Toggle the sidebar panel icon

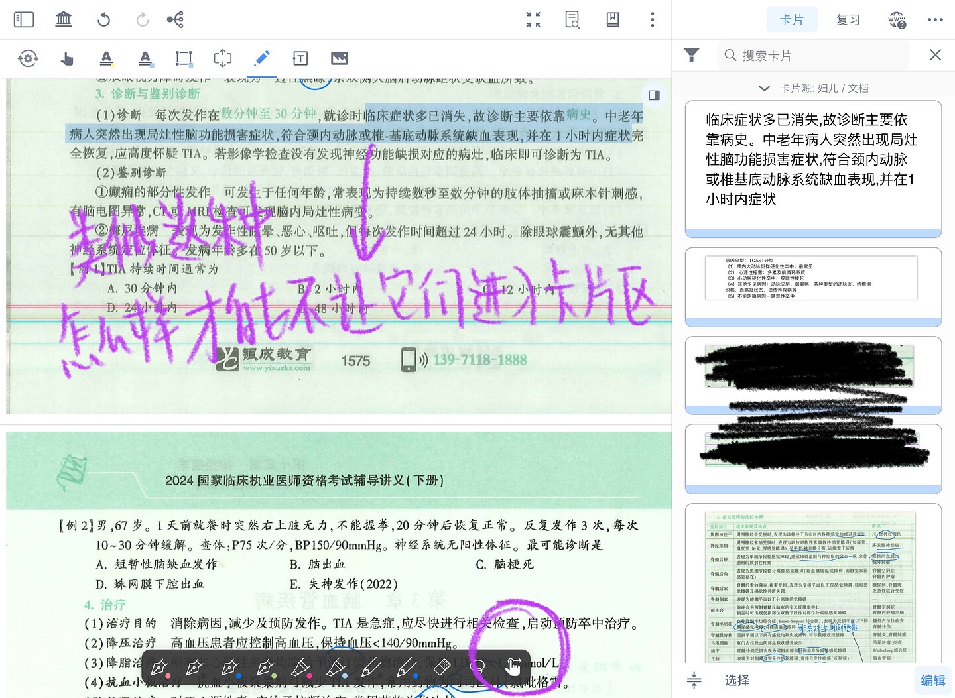(x=24, y=19)
